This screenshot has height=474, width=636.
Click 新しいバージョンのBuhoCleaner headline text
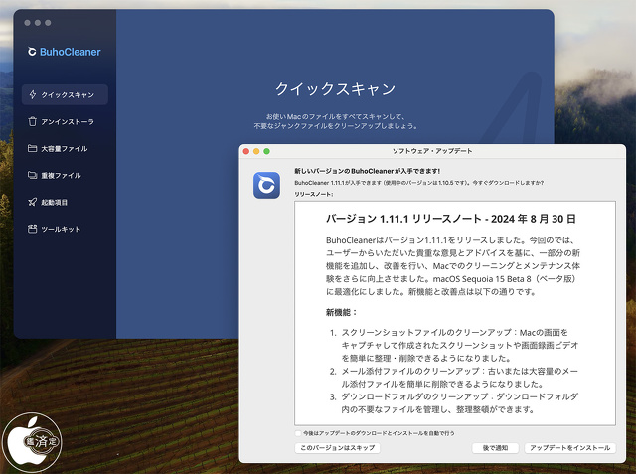367,171
